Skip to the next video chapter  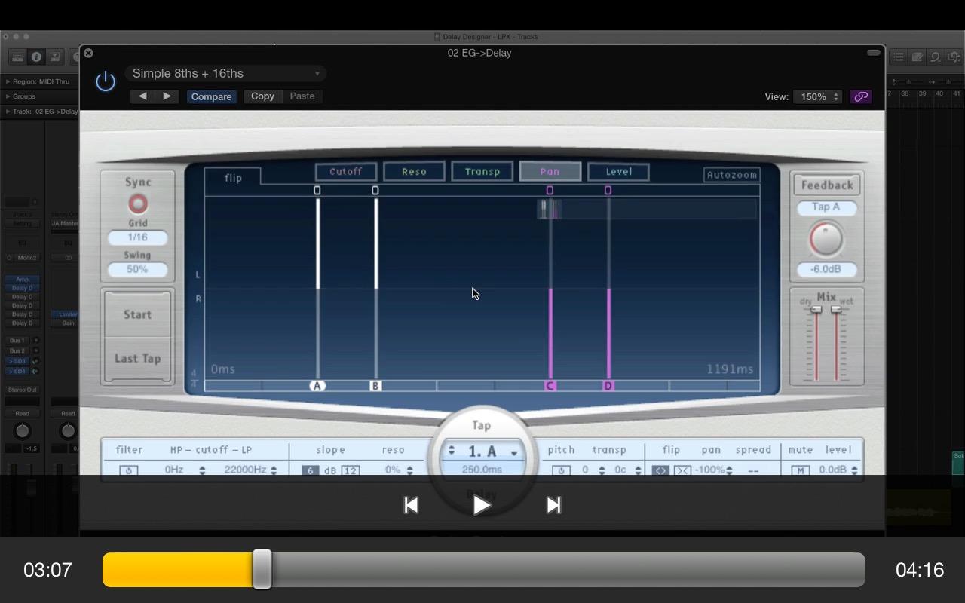(553, 505)
